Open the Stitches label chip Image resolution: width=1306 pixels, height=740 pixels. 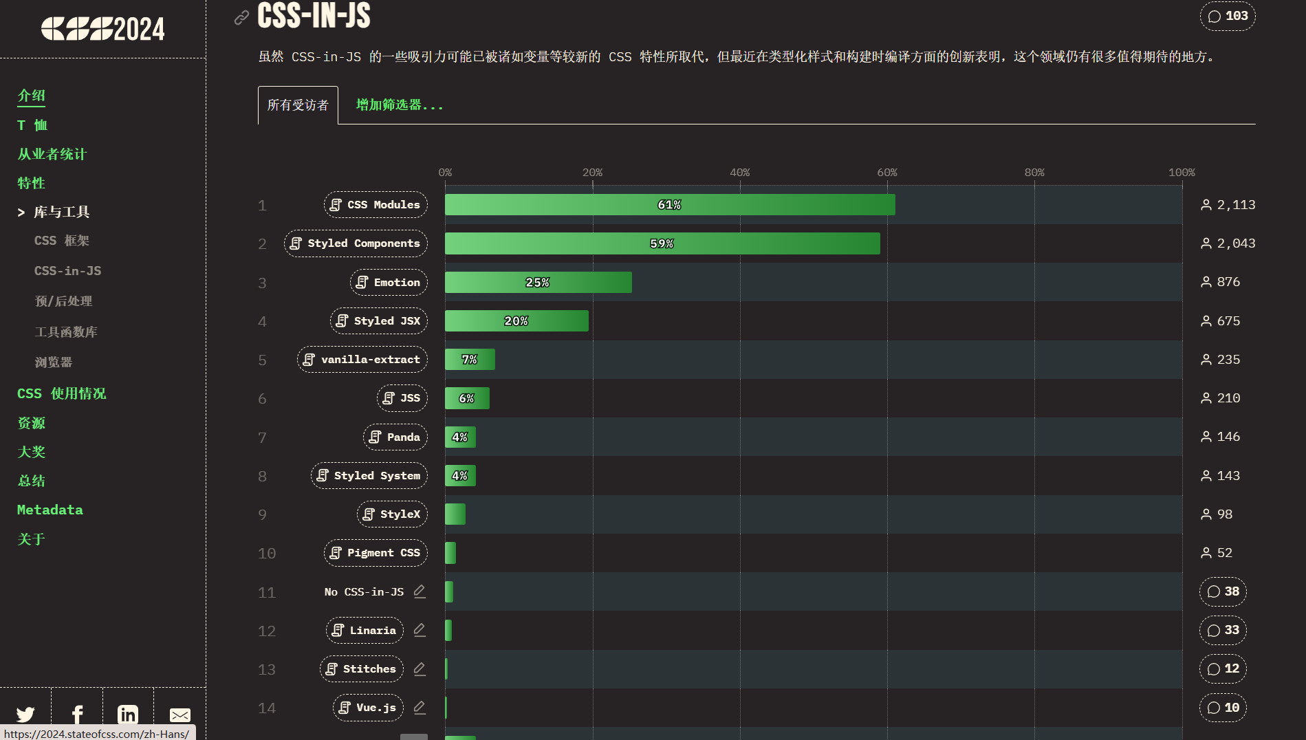(x=362, y=669)
